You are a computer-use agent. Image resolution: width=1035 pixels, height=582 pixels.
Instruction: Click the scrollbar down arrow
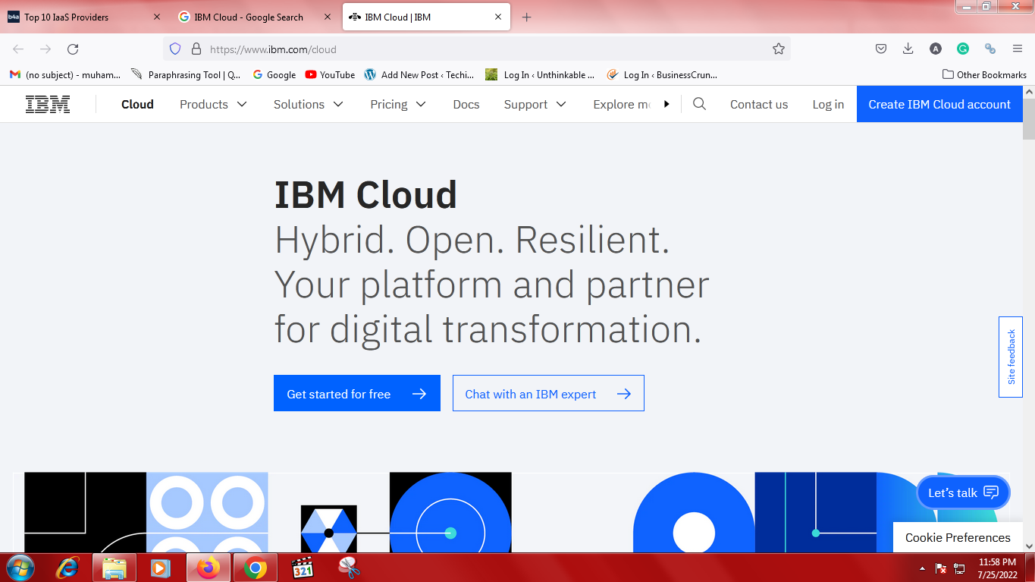coord(1029,546)
